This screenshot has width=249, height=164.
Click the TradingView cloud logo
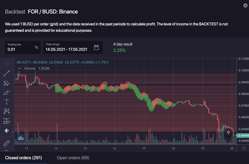[x=21, y=138]
